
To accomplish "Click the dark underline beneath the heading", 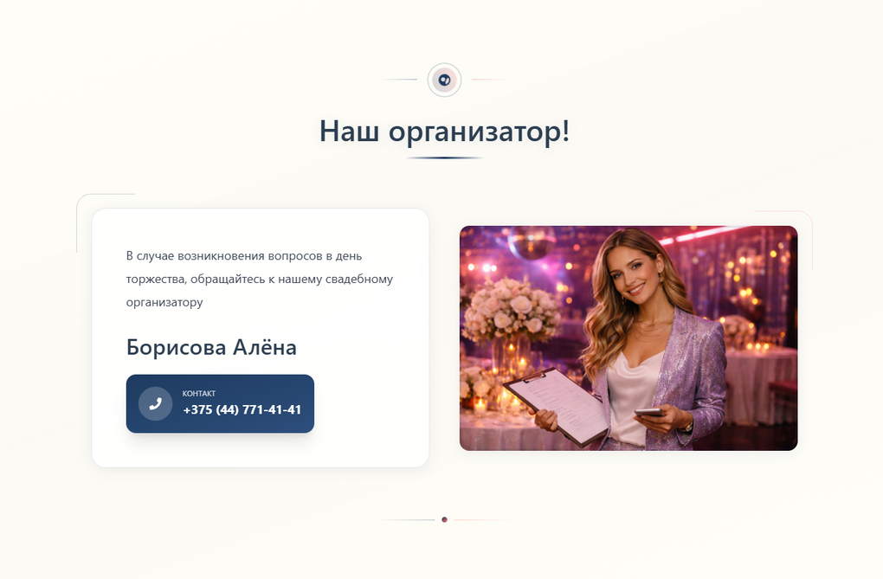I will pyautogui.click(x=444, y=158).
